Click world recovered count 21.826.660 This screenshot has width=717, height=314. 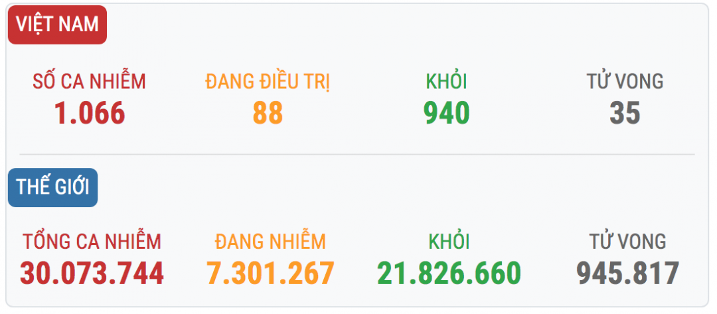click(449, 274)
